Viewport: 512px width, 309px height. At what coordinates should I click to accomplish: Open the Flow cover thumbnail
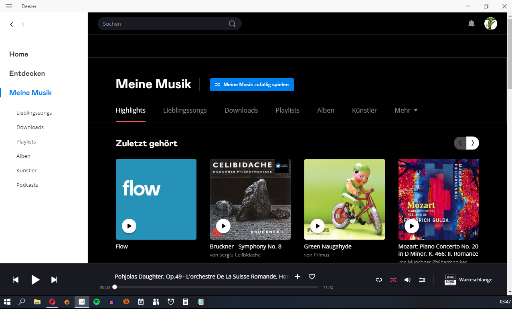(156, 199)
